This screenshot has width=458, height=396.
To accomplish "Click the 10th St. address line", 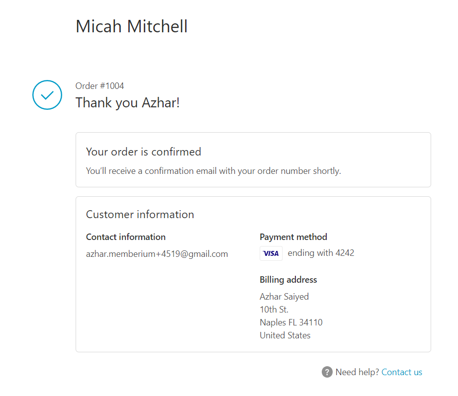I will click(274, 310).
